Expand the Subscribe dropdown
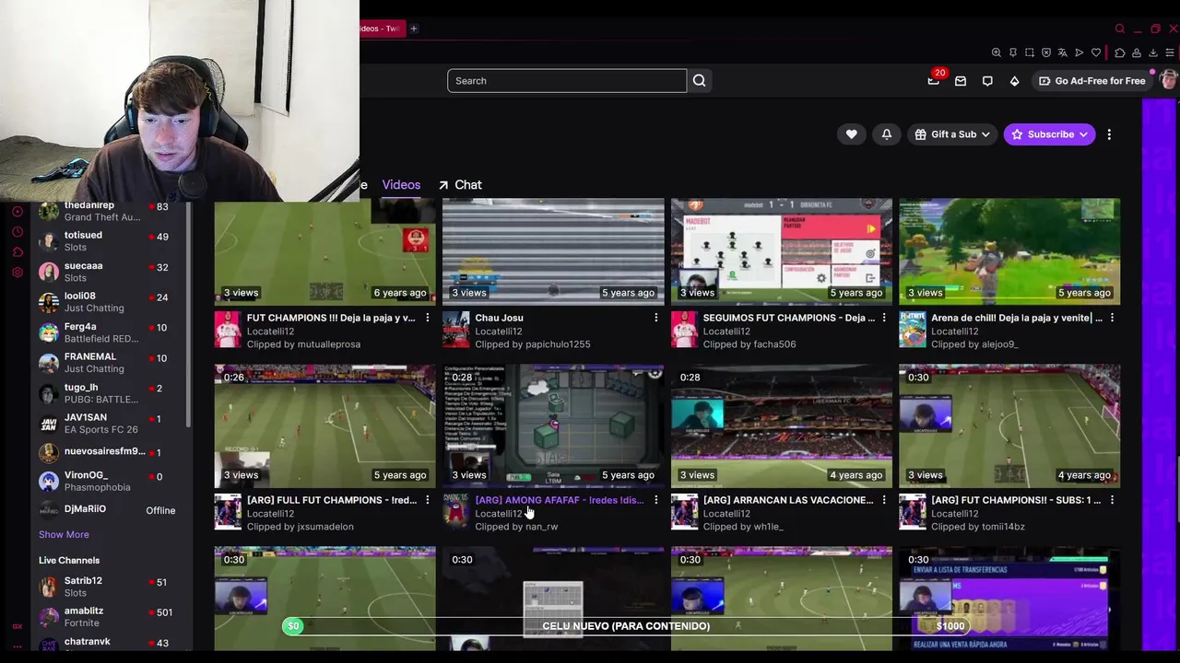 [x=1049, y=134]
